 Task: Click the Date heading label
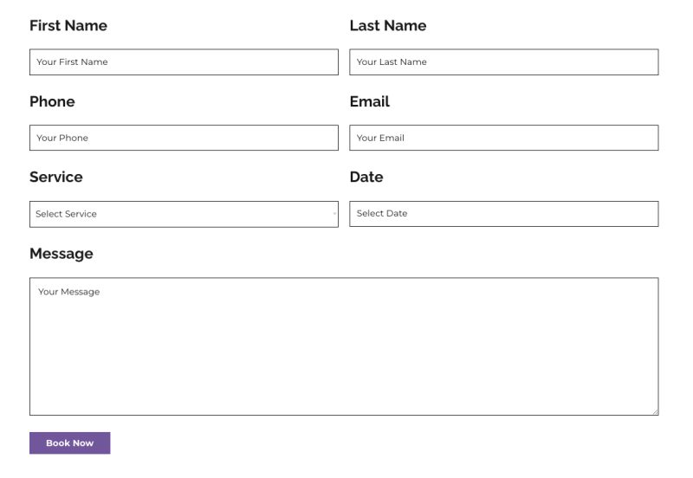(366, 177)
